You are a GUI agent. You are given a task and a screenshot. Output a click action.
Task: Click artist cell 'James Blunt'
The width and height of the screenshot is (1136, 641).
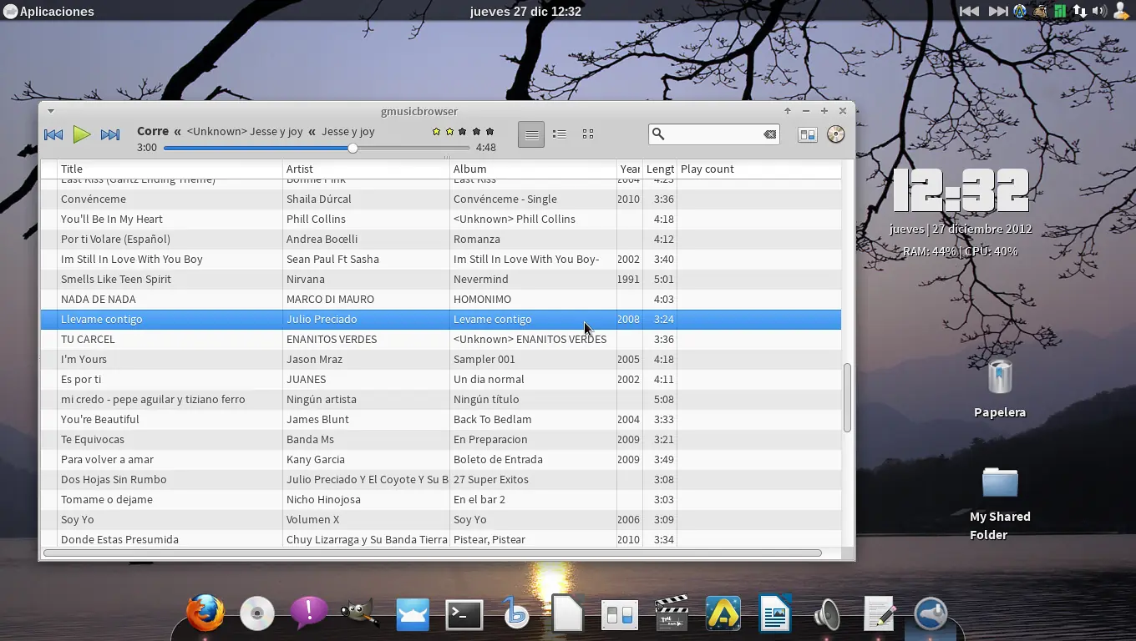point(317,419)
